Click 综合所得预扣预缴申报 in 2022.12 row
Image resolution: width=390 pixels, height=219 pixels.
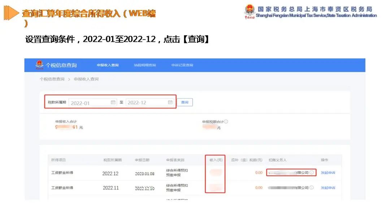pyautogui.click(x=177, y=173)
